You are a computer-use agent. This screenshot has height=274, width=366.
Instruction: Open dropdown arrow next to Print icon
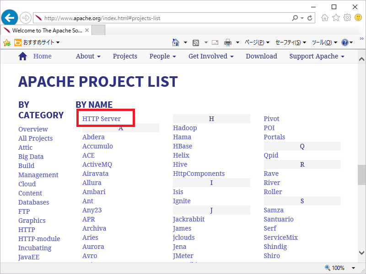click(x=237, y=42)
